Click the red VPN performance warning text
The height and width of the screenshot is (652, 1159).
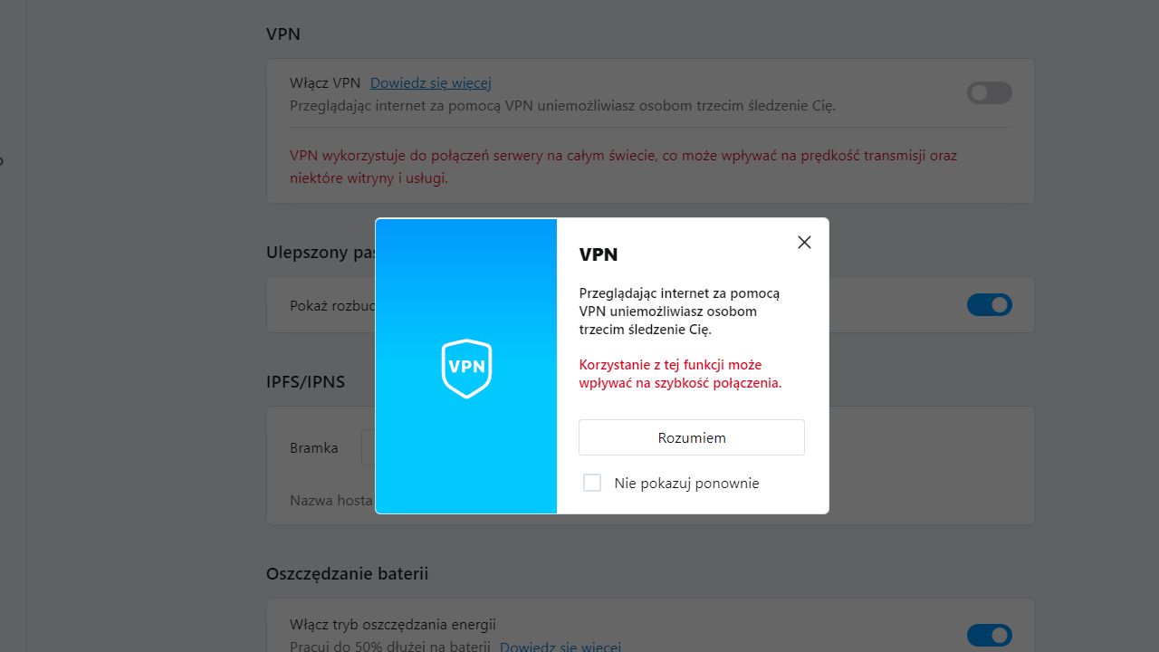pyautogui.click(x=623, y=167)
